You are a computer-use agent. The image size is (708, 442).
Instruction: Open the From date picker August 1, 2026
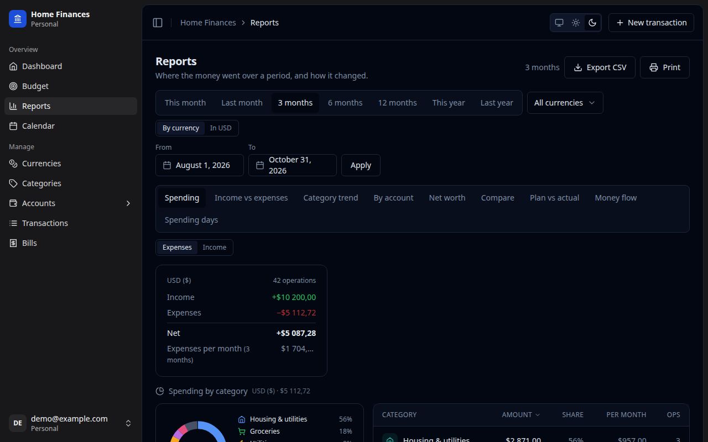[x=200, y=165]
